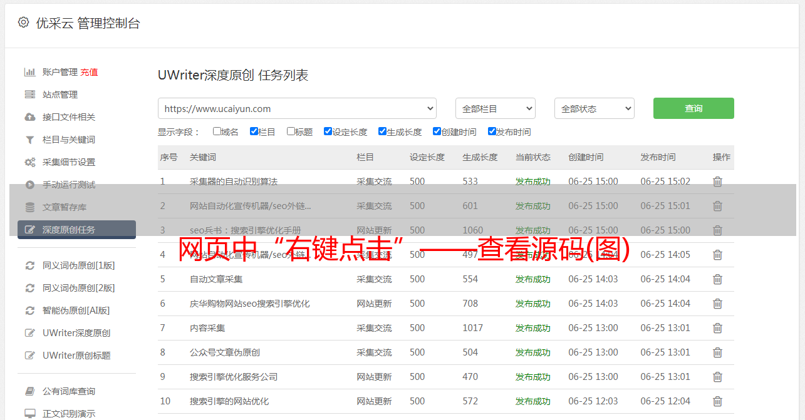This screenshot has width=805, height=420.
Task: Toggle the 发布时间 field checkbox
Action: coord(492,131)
